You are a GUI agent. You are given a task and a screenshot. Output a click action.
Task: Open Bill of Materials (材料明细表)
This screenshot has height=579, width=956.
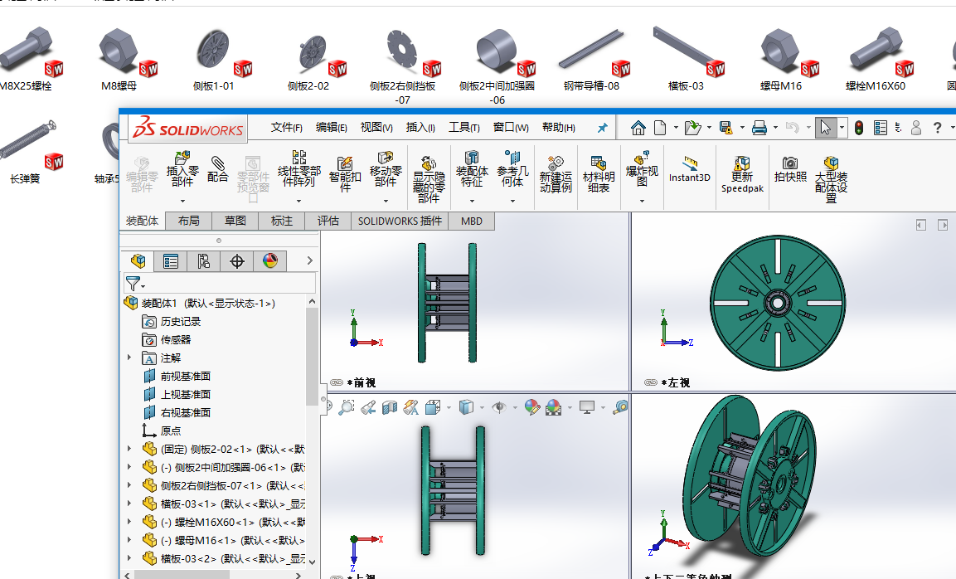tap(598, 163)
